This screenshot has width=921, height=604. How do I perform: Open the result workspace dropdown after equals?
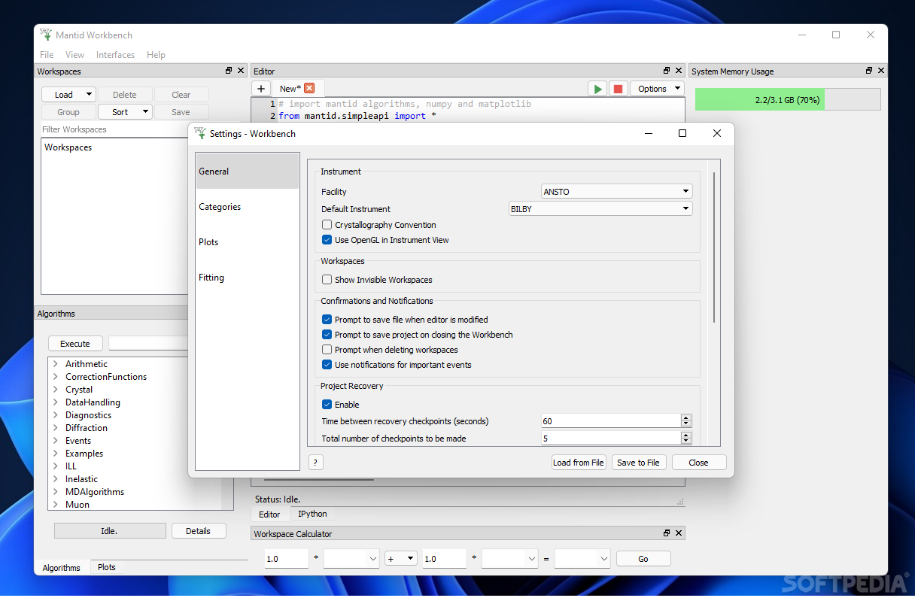pos(582,559)
